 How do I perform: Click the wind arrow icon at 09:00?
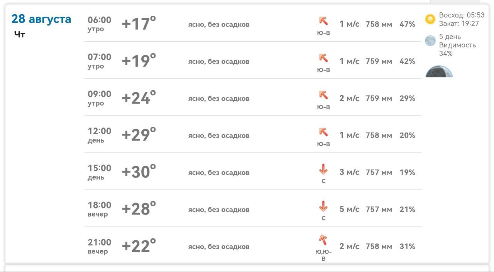point(323,95)
